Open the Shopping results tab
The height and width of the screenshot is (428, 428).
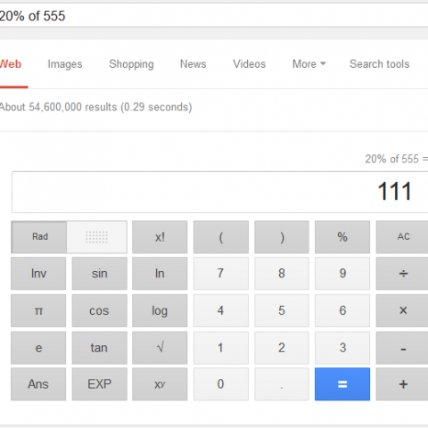[x=131, y=64]
